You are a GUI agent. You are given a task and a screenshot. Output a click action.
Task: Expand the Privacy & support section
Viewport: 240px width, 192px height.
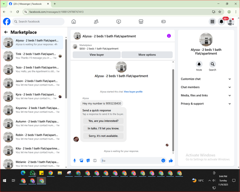206,104
